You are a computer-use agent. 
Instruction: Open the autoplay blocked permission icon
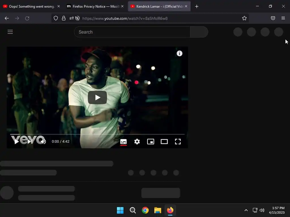(x=78, y=18)
